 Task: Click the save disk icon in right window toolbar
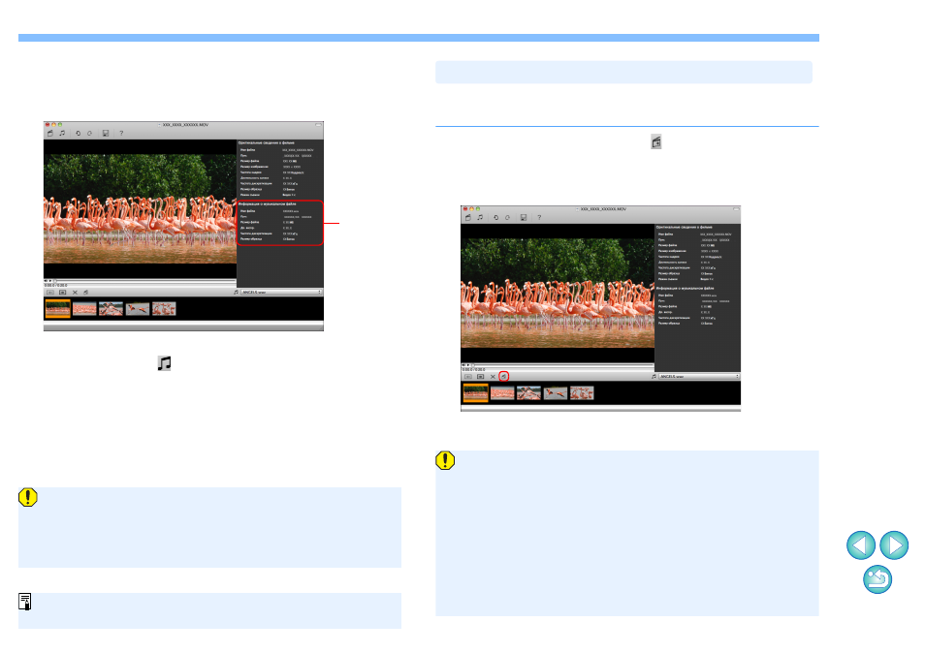point(524,217)
